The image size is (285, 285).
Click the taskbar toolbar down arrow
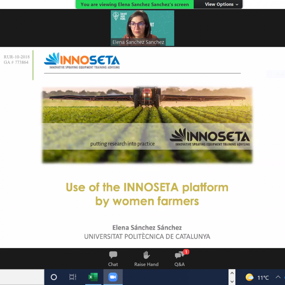click(x=232, y=281)
